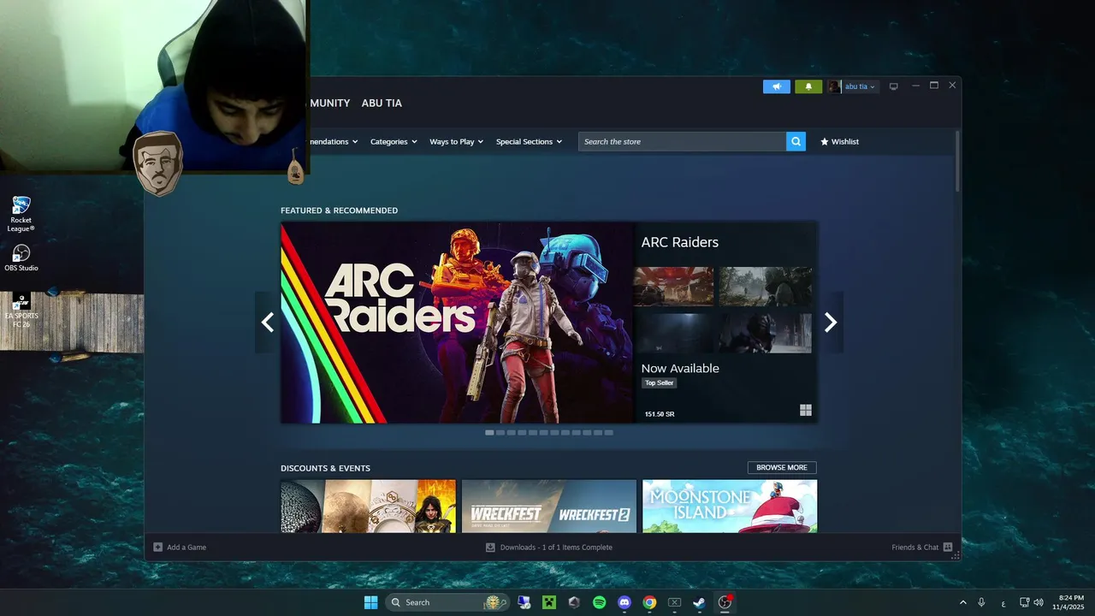Open the network tray icon
This screenshot has width=1095, height=616.
coord(1024,602)
